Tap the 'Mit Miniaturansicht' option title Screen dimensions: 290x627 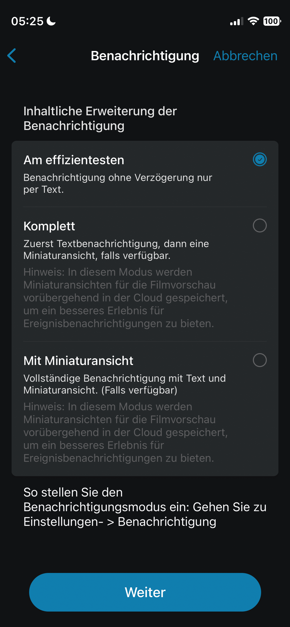(78, 361)
